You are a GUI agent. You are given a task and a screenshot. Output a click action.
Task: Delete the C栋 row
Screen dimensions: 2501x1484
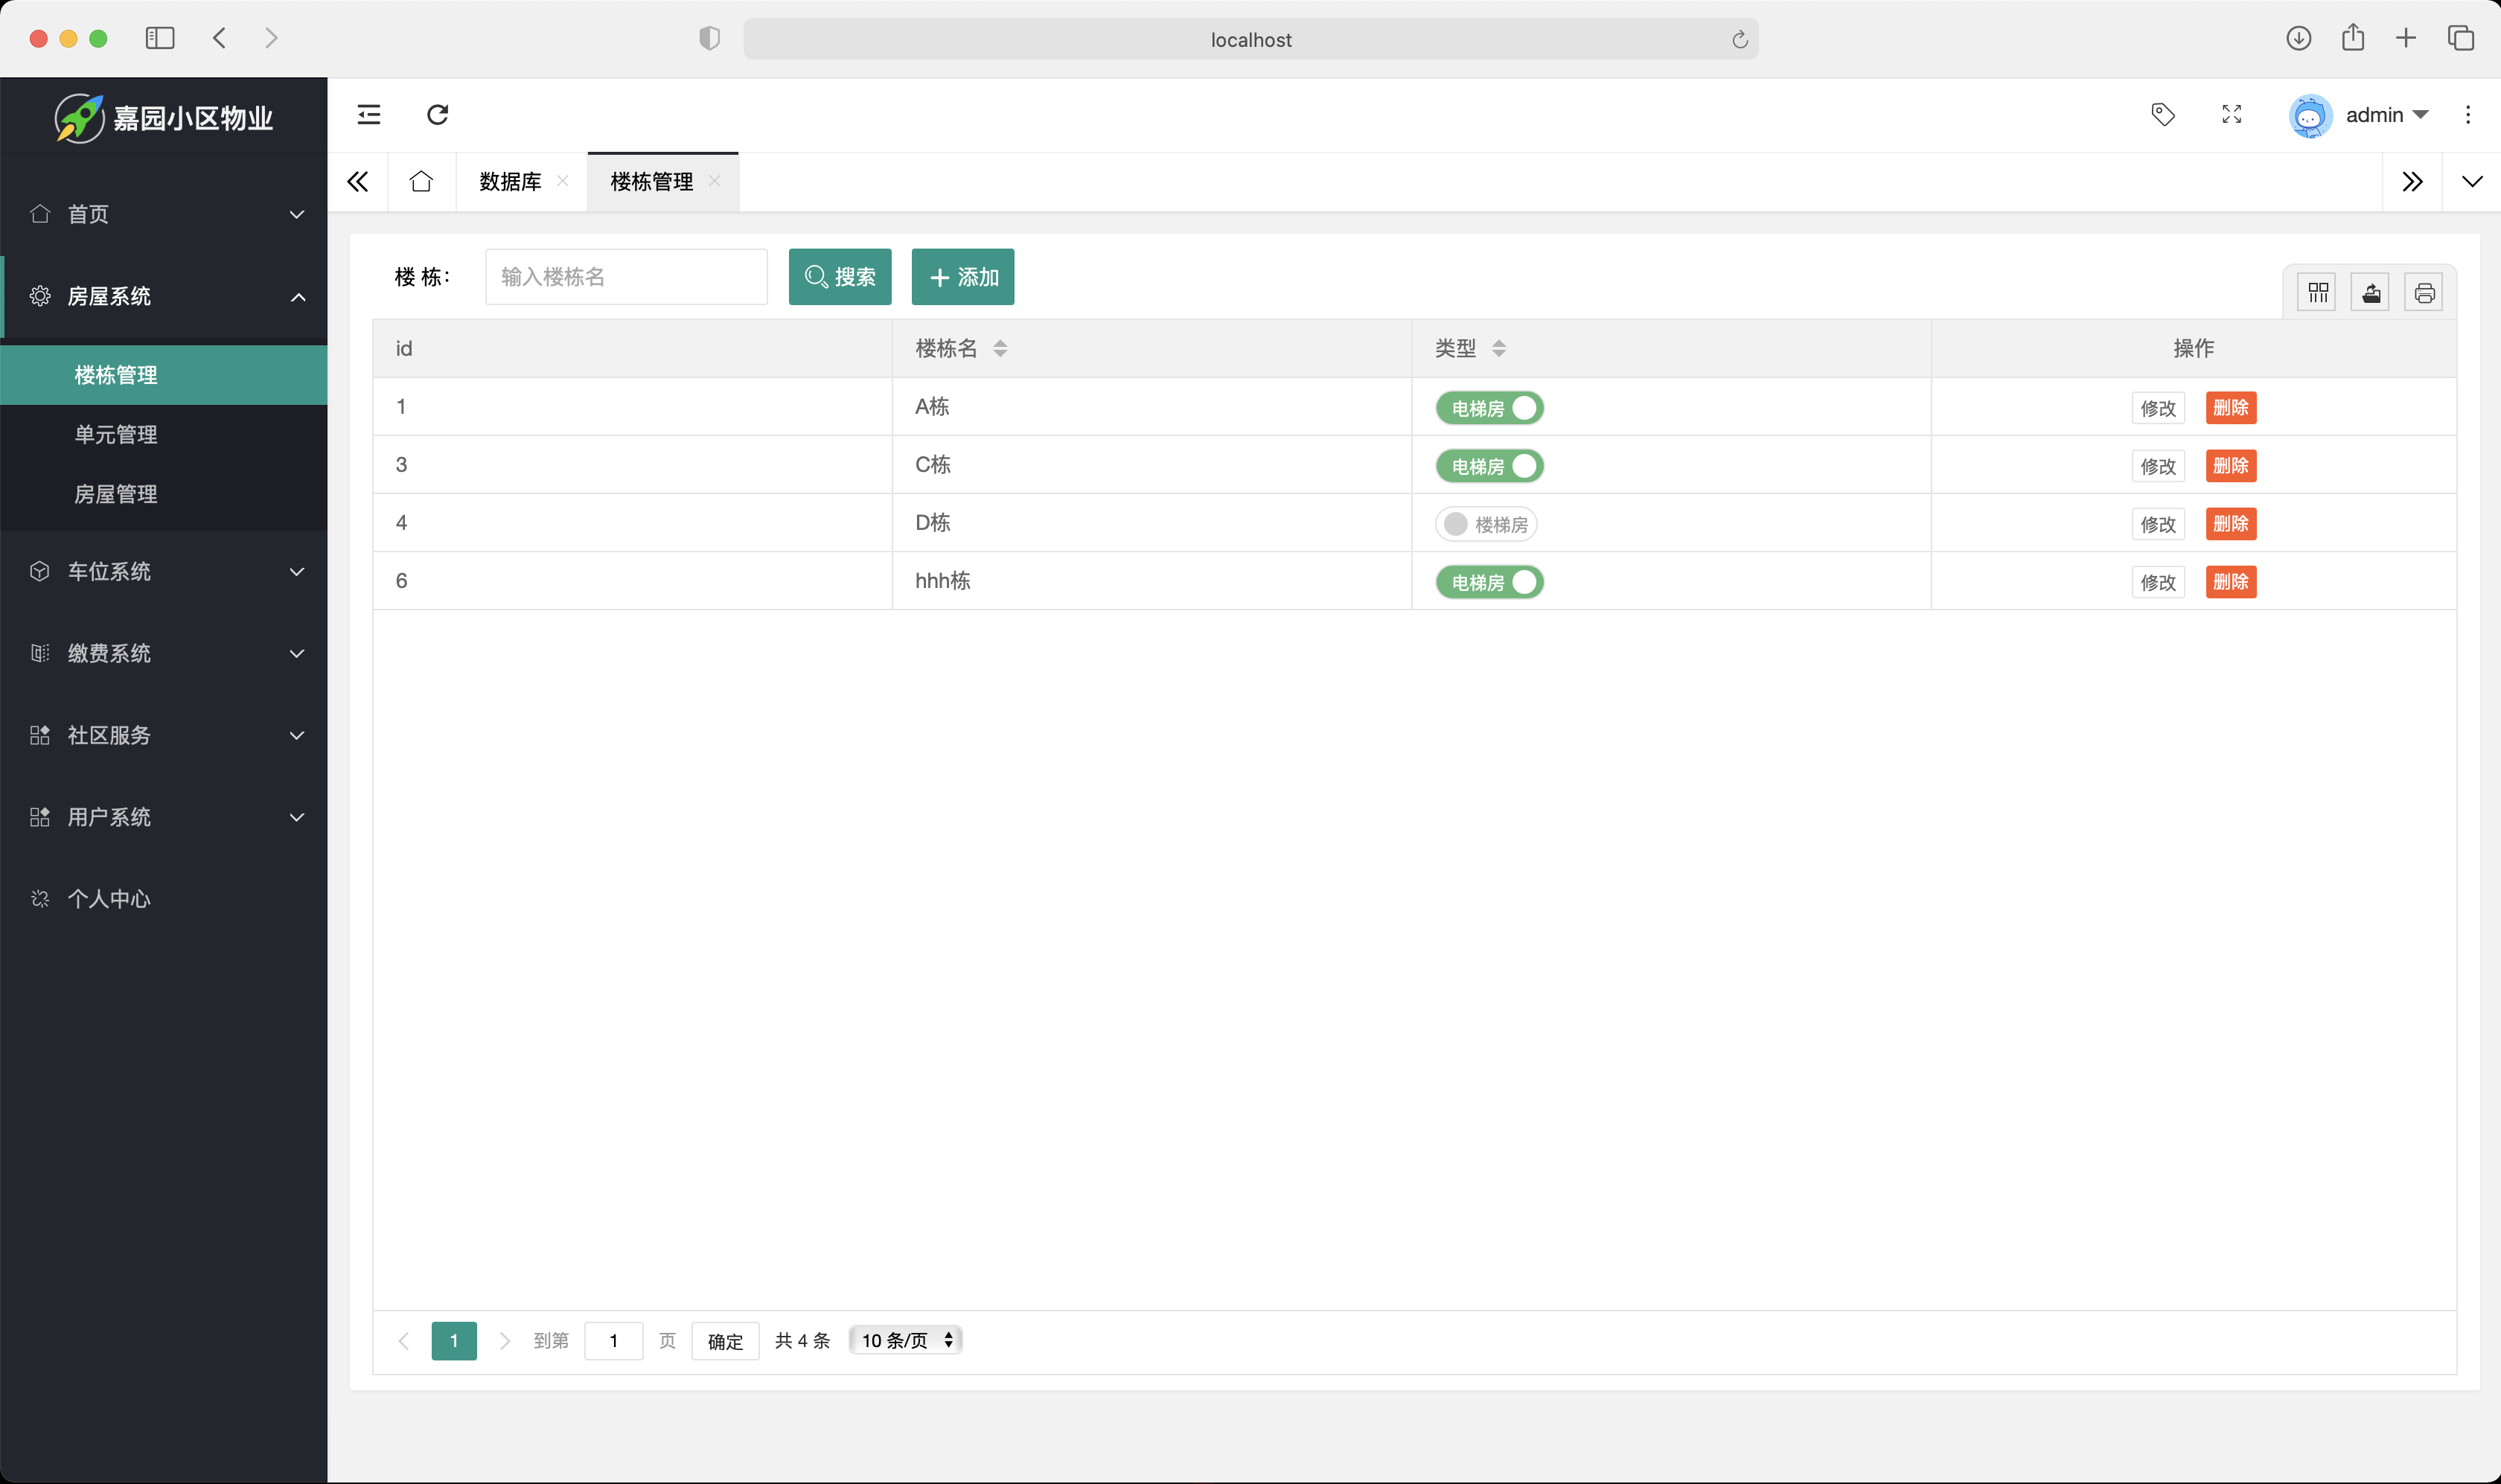[x=2230, y=466]
